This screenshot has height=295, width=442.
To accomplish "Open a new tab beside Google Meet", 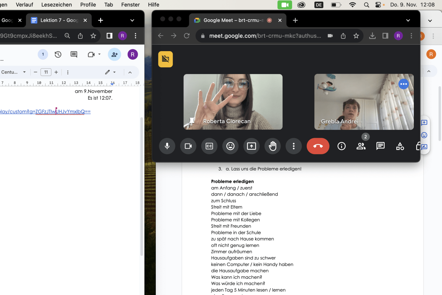I will (x=295, y=20).
